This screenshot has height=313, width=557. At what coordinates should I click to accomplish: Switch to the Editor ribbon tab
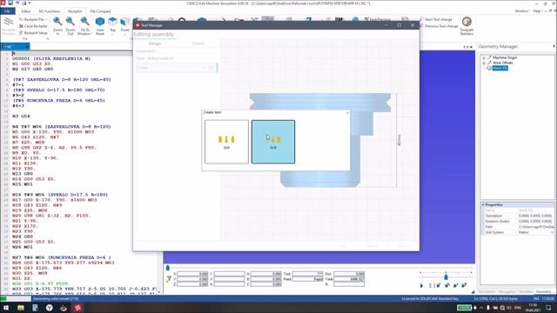pos(26,11)
